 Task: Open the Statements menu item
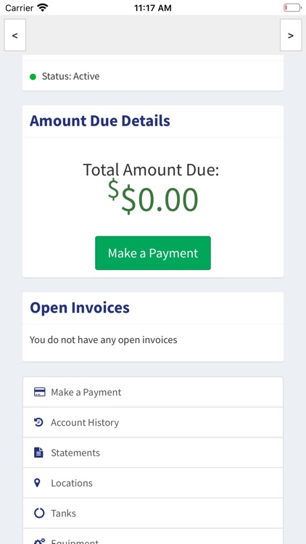click(153, 453)
